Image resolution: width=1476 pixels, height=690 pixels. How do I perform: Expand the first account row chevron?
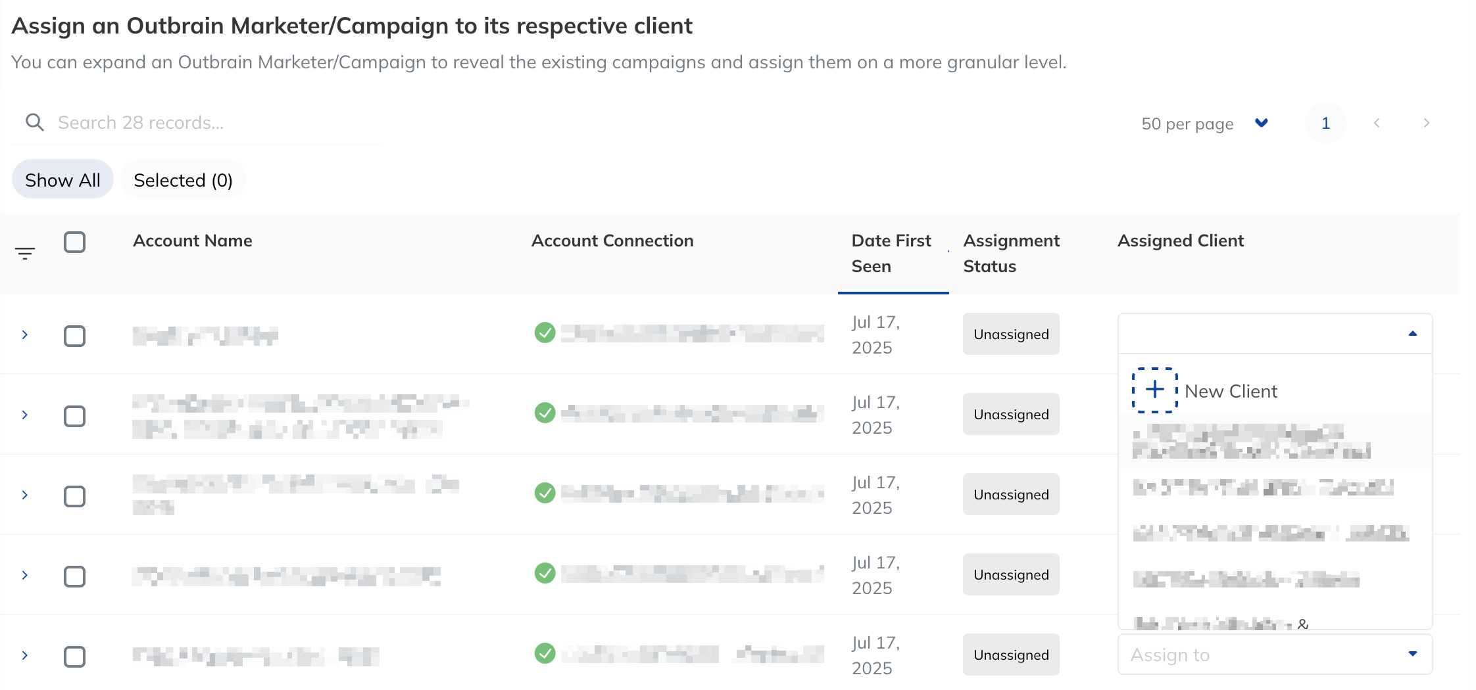[25, 334]
